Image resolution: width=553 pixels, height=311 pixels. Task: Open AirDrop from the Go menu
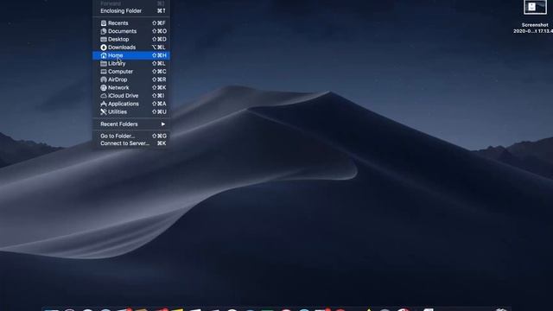[131, 79]
